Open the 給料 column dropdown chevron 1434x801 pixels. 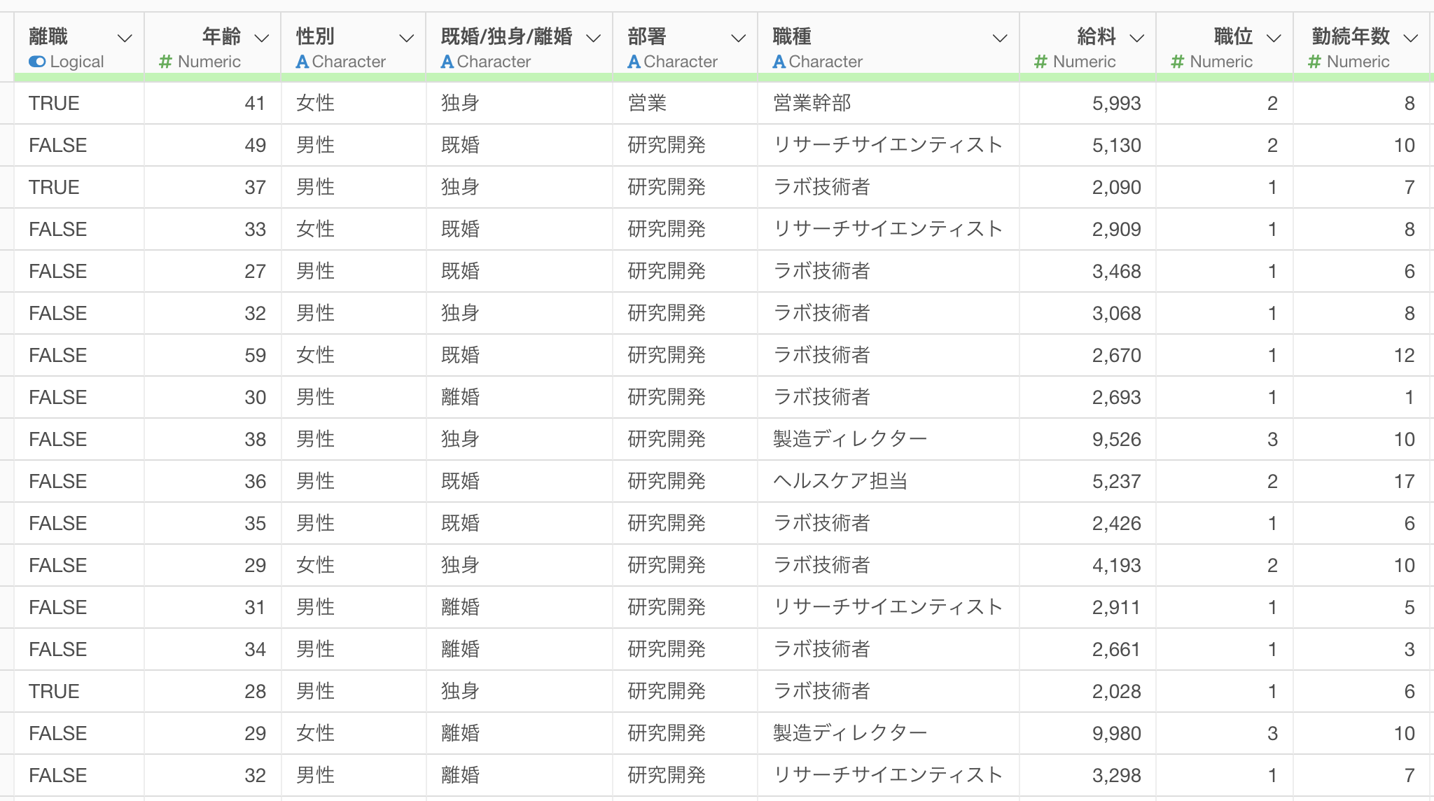(x=1137, y=38)
